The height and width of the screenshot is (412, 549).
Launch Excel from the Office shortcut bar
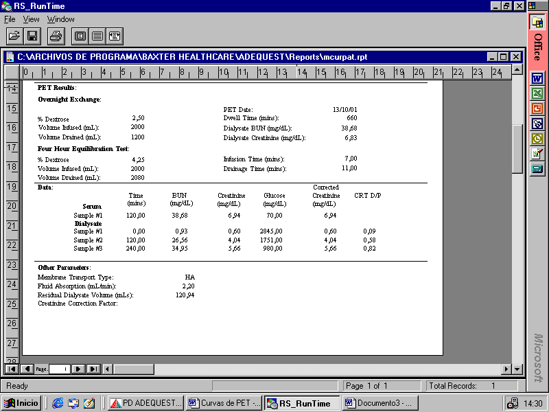(x=538, y=93)
